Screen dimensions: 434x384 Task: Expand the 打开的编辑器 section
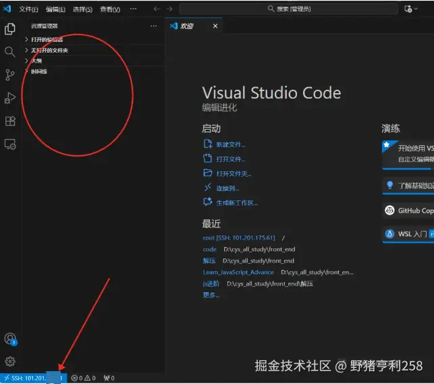pyautogui.click(x=94, y=40)
